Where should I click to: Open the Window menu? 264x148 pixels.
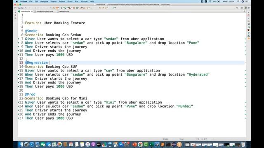tap(84, 2)
